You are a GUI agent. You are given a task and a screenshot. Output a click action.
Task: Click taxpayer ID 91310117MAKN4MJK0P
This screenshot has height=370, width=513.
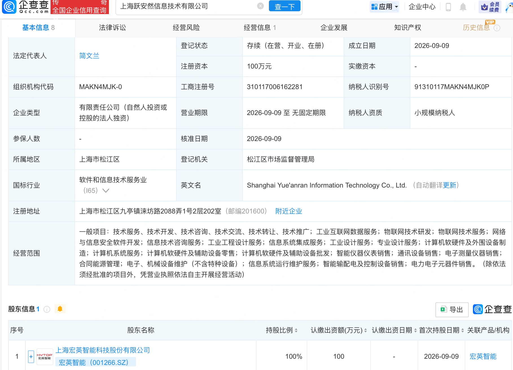click(x=451, y=87)
